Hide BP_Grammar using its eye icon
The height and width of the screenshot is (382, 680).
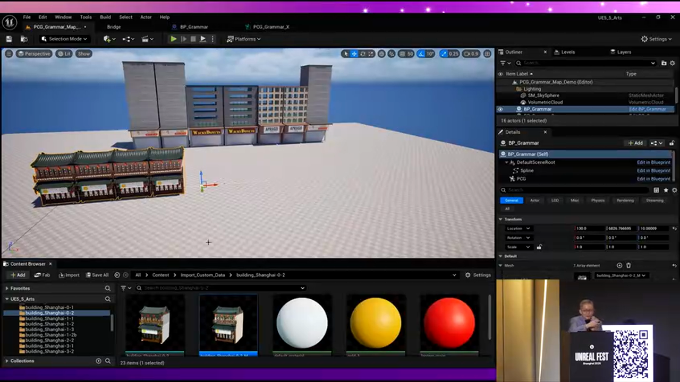500,109
